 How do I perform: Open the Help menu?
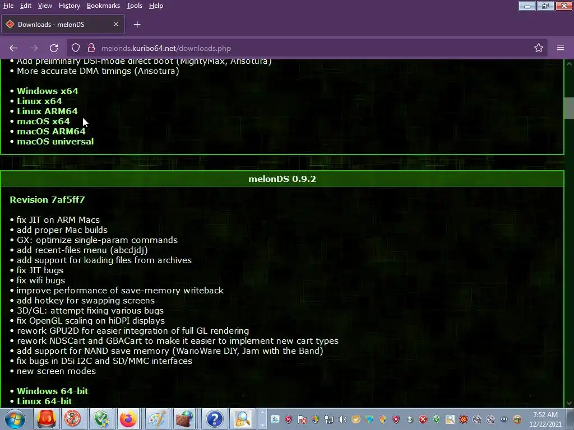[156, 6]
